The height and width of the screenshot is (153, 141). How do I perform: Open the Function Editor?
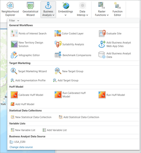[x=117, y=9]
